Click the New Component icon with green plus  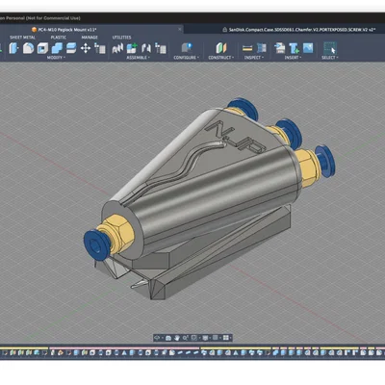132,48
